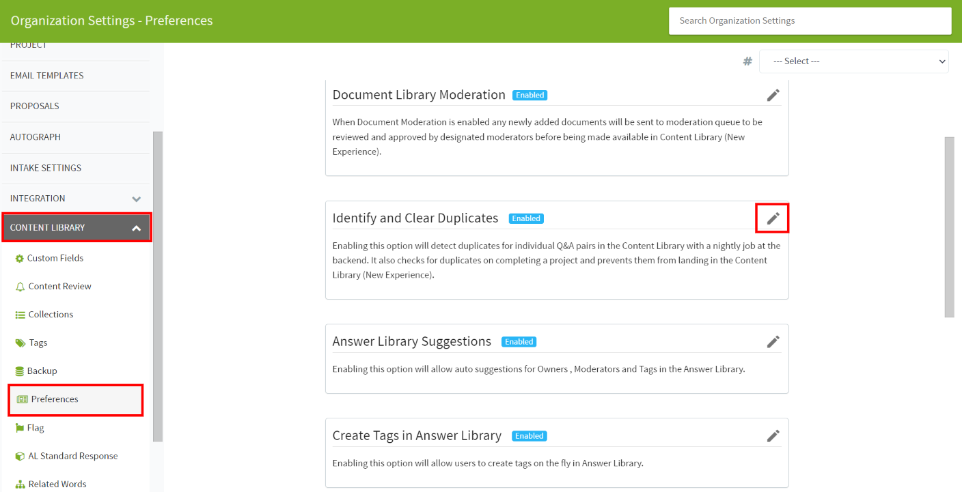Click pencil icon for Identify and Clear Duplicates

773,218
